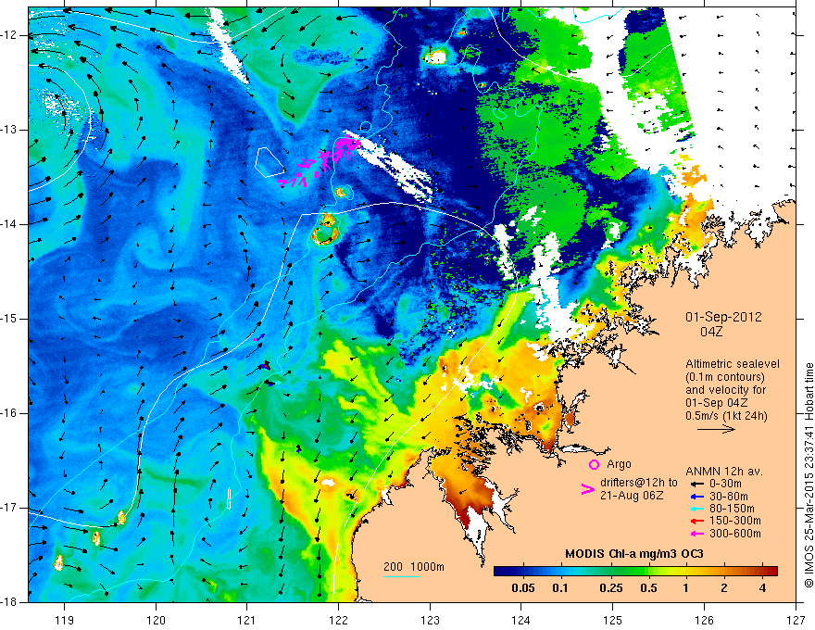Click the "150-300m" depth label

(735, 522)
